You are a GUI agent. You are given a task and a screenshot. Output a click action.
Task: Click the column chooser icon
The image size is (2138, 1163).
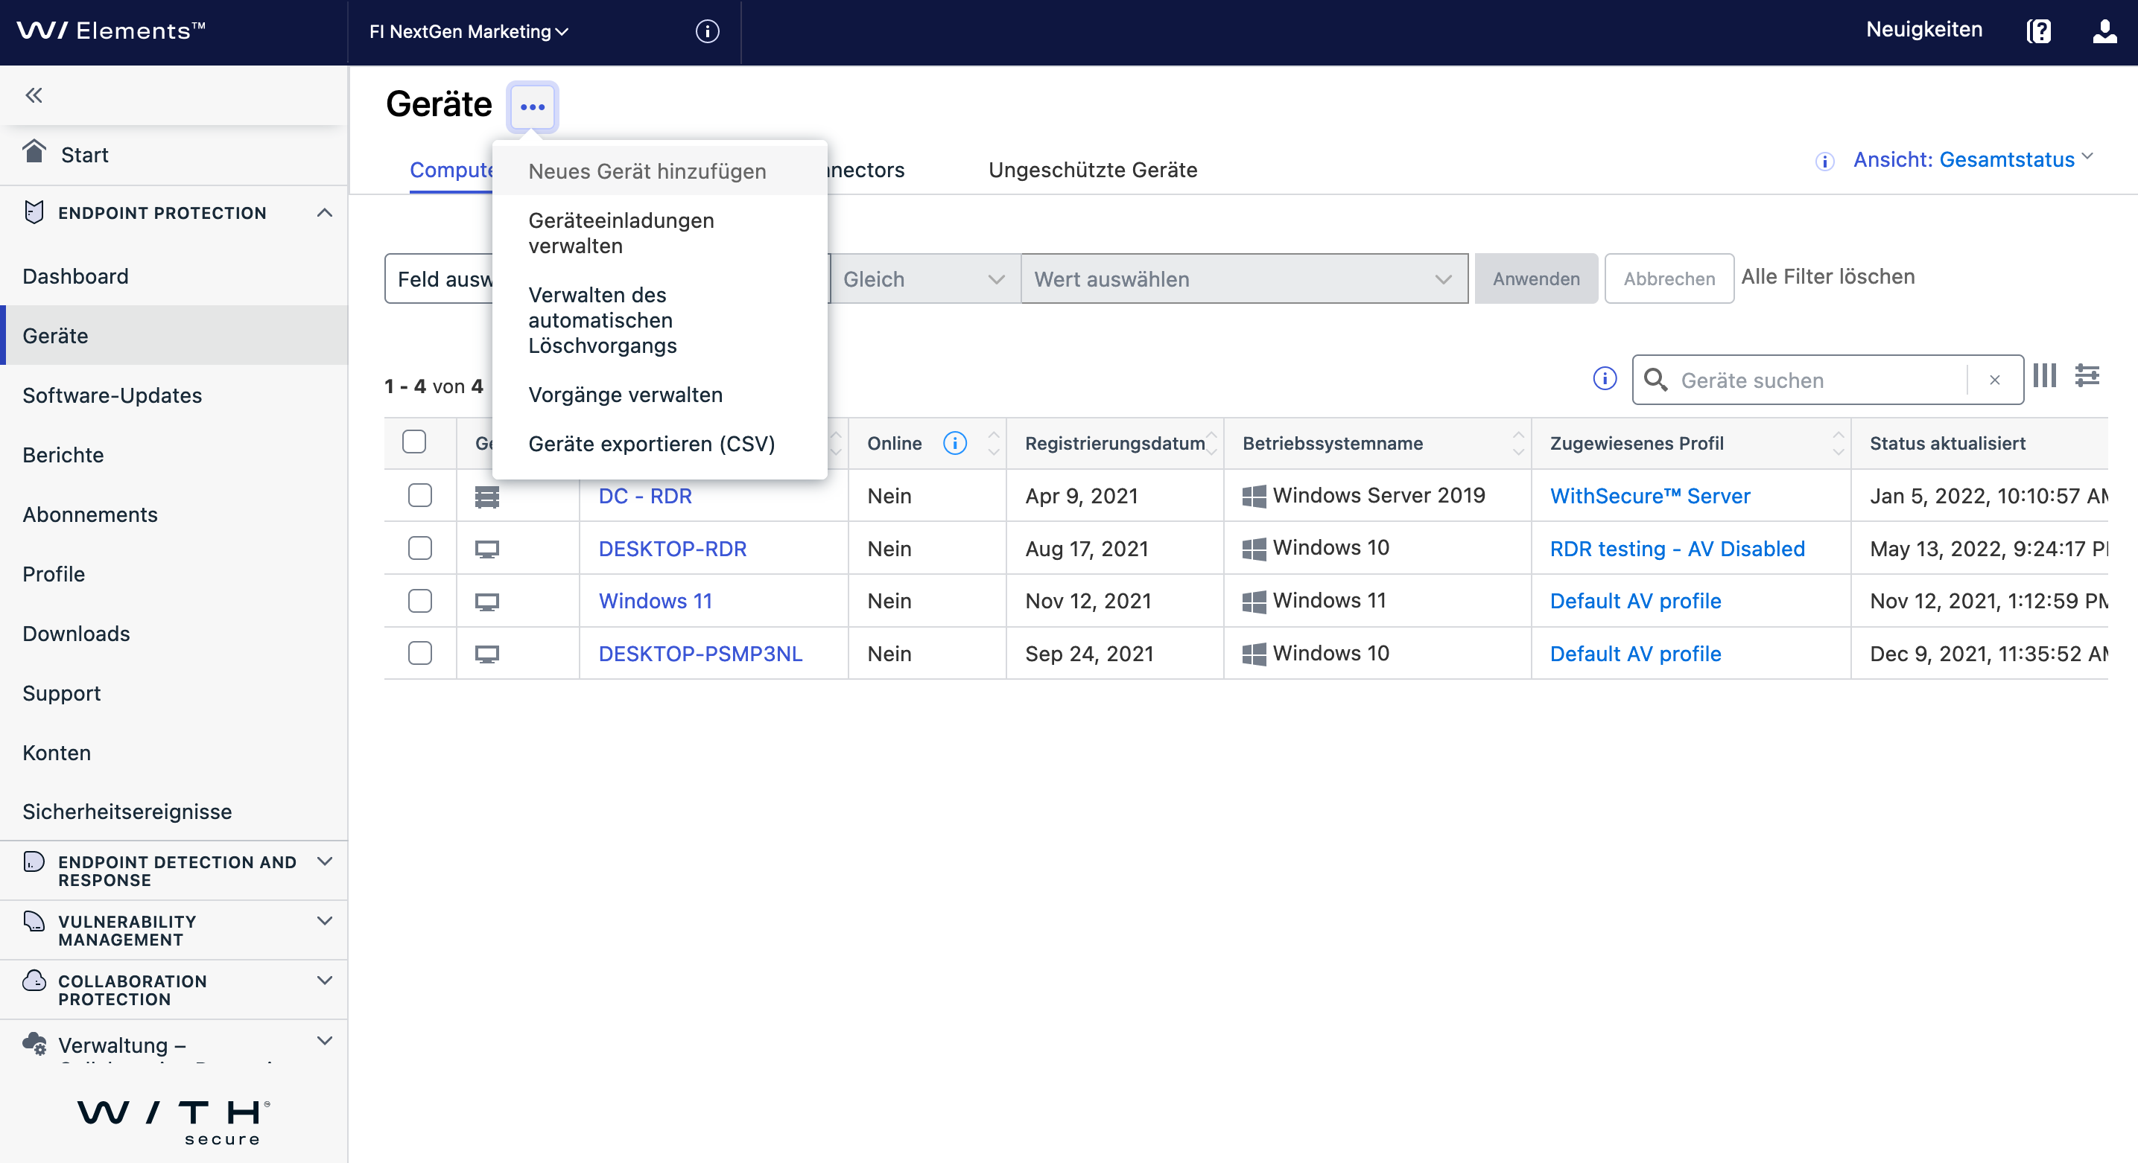point(2045,376)
